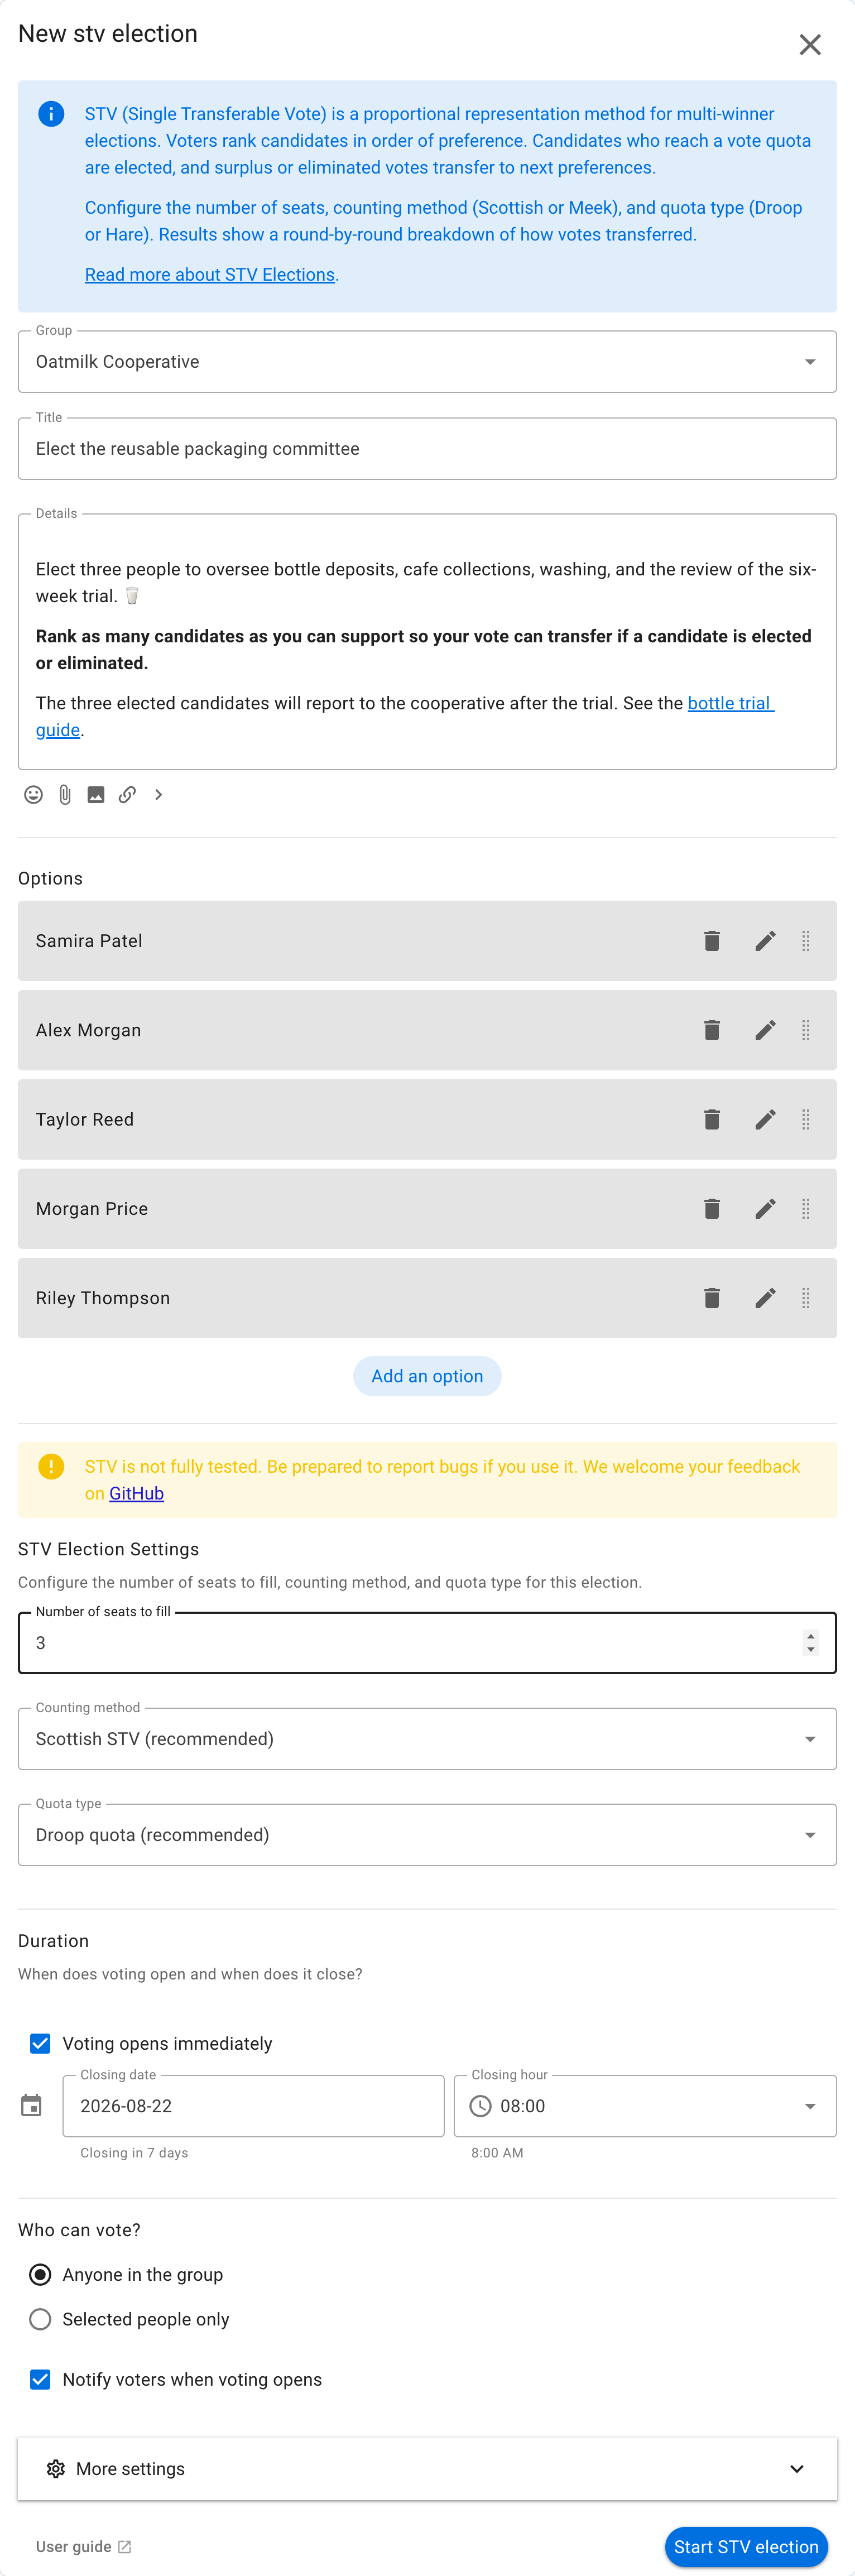
Task: Delete the Samira Patel option
Action: pyautogui.click(x=712, y=941)
